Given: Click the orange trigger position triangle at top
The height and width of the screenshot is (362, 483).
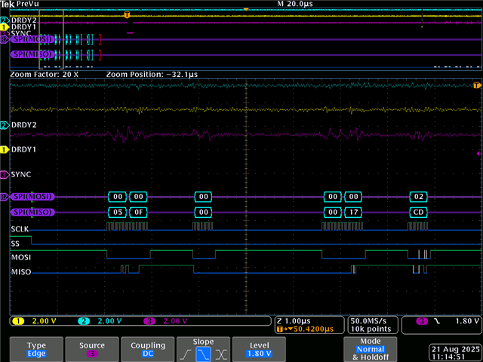Looking at the screenshot, I should click(x=246, y=10).
